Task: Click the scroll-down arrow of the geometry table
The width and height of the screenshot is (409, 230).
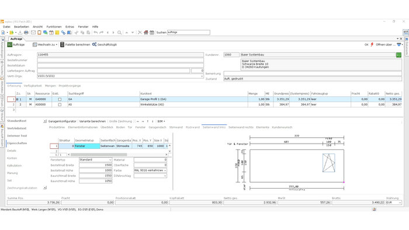Action: pyautogui.click(x=170, y=151)
